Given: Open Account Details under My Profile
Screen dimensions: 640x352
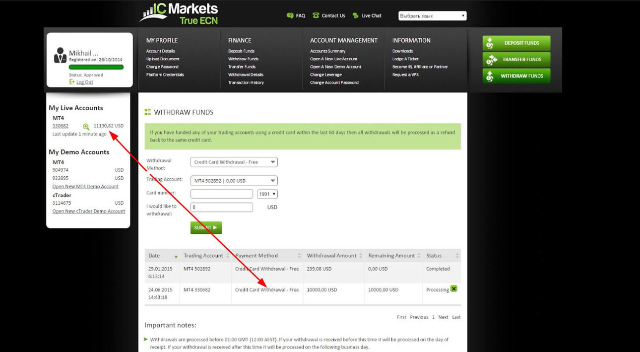Looking at the screenshot, I should pyautogui.click(x=160, y=51).
